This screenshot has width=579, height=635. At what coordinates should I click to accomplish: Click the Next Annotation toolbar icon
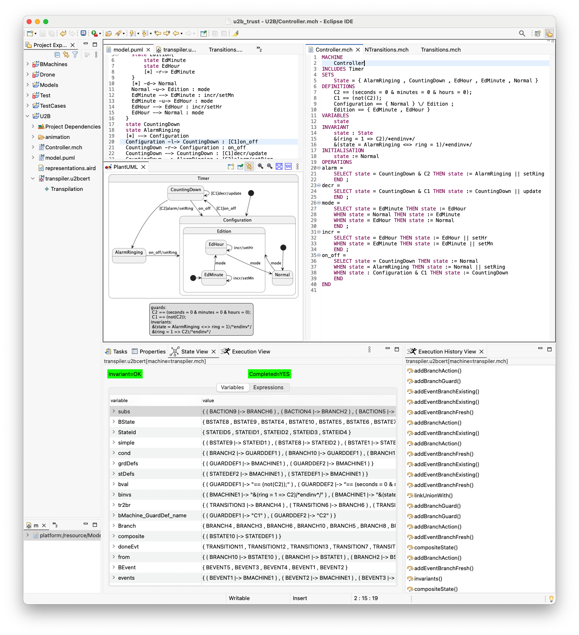(x=132, y=33)
